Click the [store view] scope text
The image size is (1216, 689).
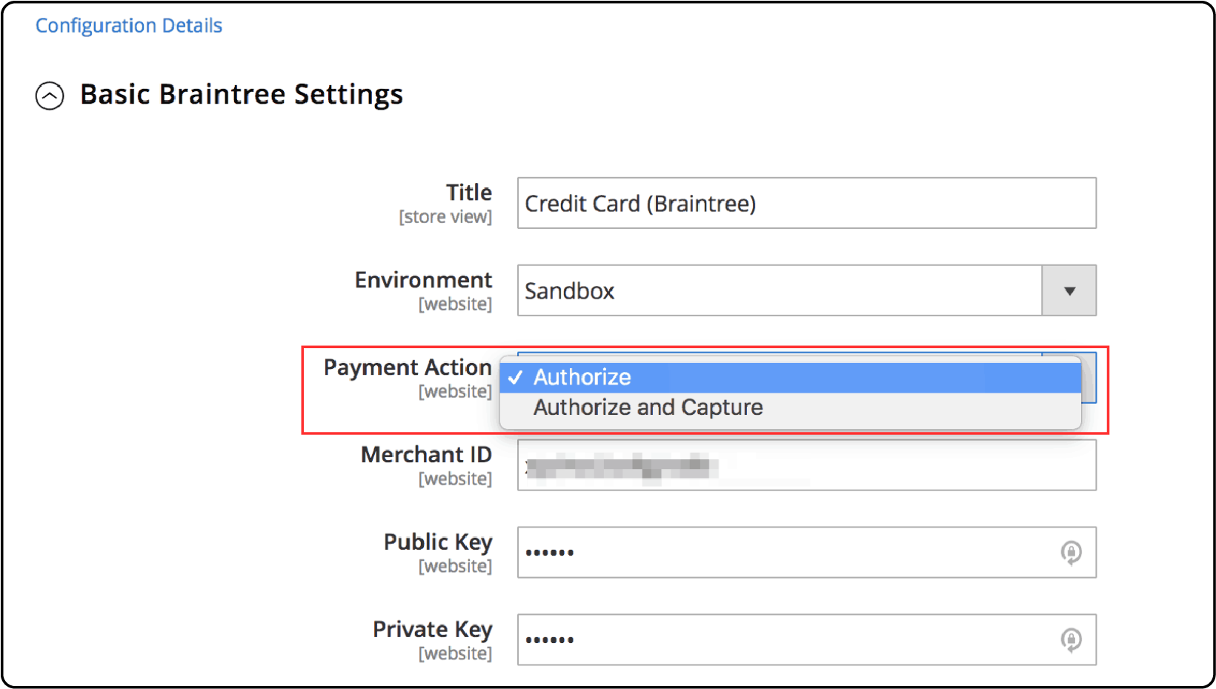tap(445, 217)
